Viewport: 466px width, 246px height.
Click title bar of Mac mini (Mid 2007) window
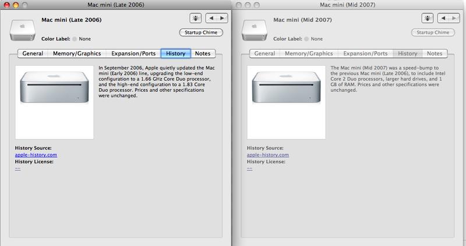pos(348,5)
